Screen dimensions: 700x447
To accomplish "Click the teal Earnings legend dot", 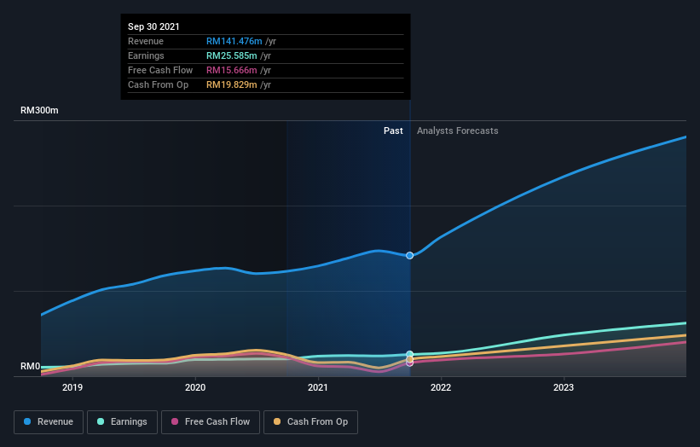I will 101,421.
